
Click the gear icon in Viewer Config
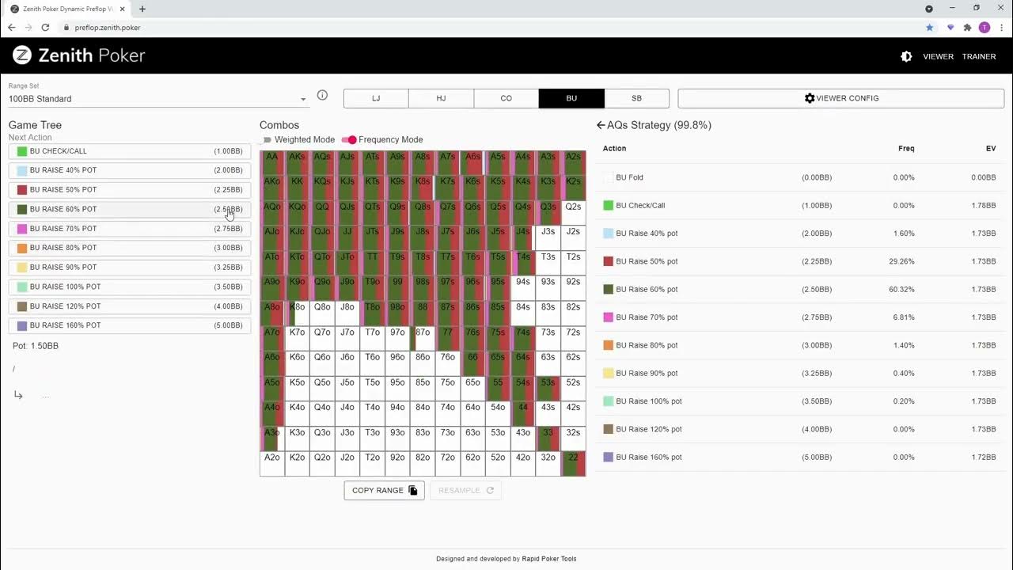click(x=810, y=98)
